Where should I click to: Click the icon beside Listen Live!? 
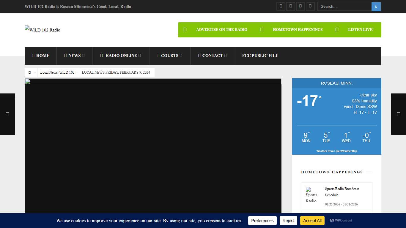point(337,29)
